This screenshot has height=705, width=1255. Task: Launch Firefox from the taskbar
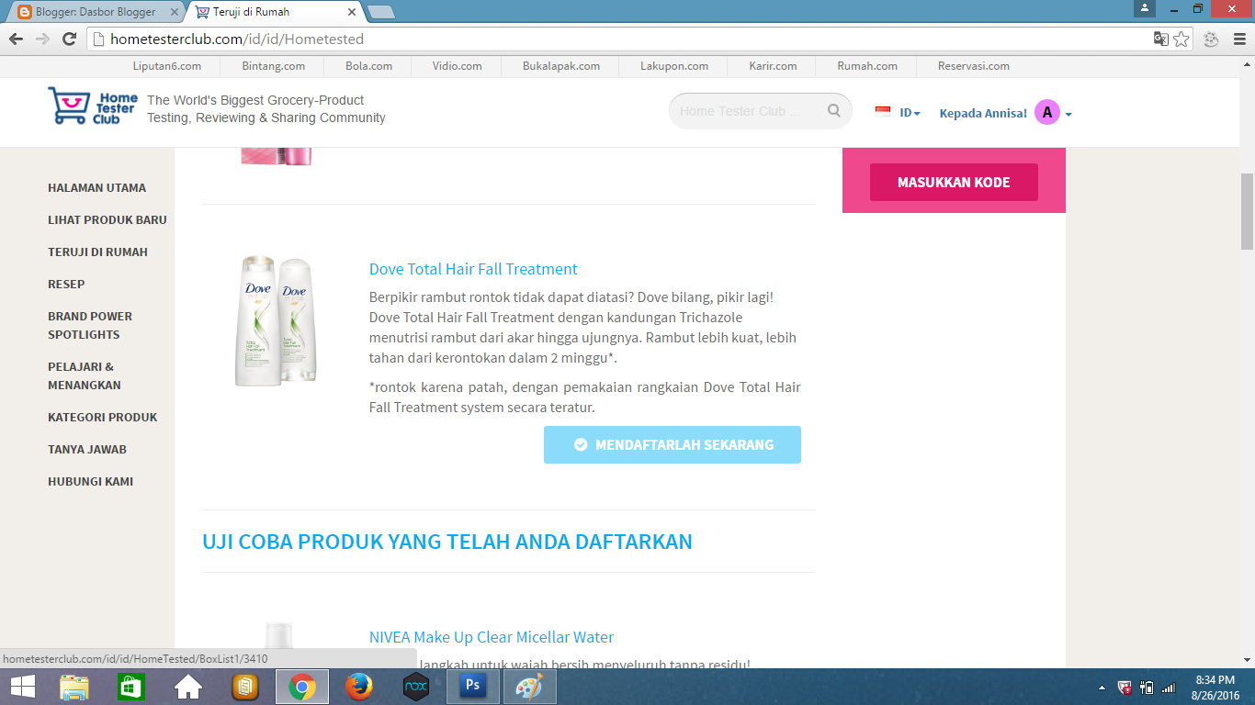point(357,686)
